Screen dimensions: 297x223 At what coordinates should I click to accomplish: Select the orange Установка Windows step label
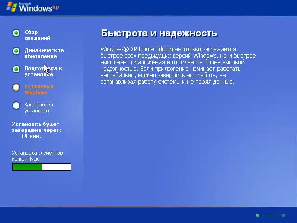39,90
